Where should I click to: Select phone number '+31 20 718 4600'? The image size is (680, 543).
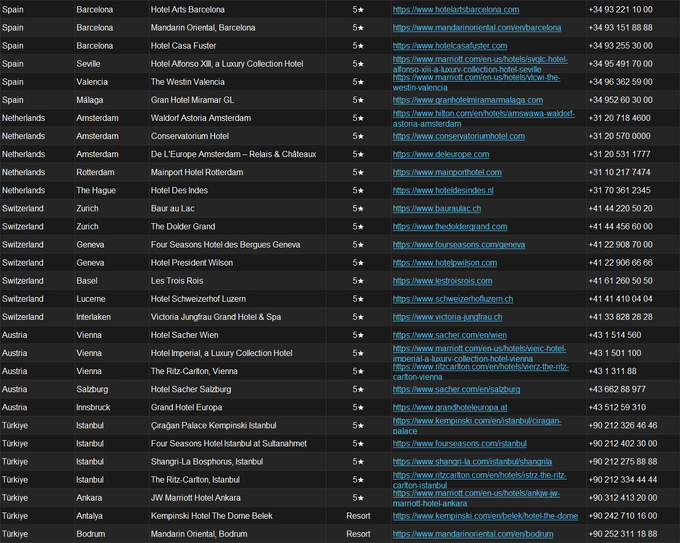coord(619,118)
